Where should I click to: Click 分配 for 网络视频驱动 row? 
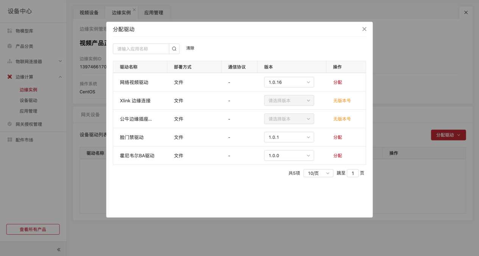337,82
